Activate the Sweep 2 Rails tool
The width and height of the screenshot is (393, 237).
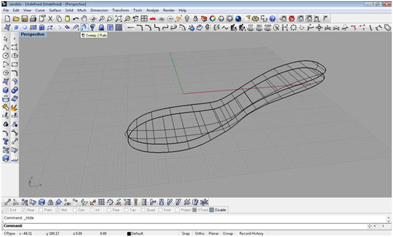coord(84,27)
